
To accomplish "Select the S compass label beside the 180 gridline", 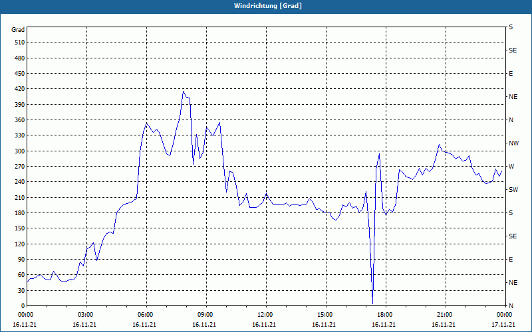I will coord(511,212).
